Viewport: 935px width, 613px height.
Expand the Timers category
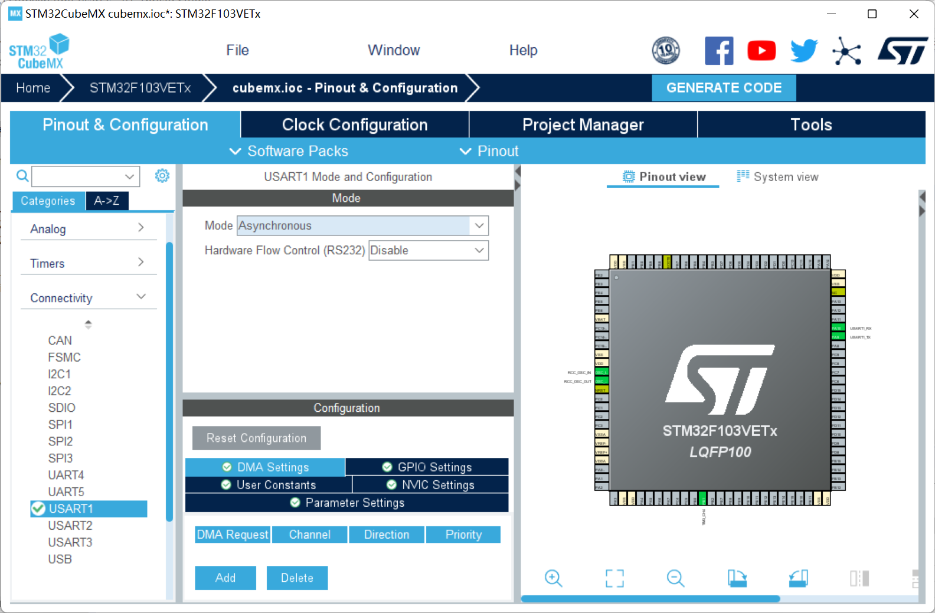(x=88, y=263)
